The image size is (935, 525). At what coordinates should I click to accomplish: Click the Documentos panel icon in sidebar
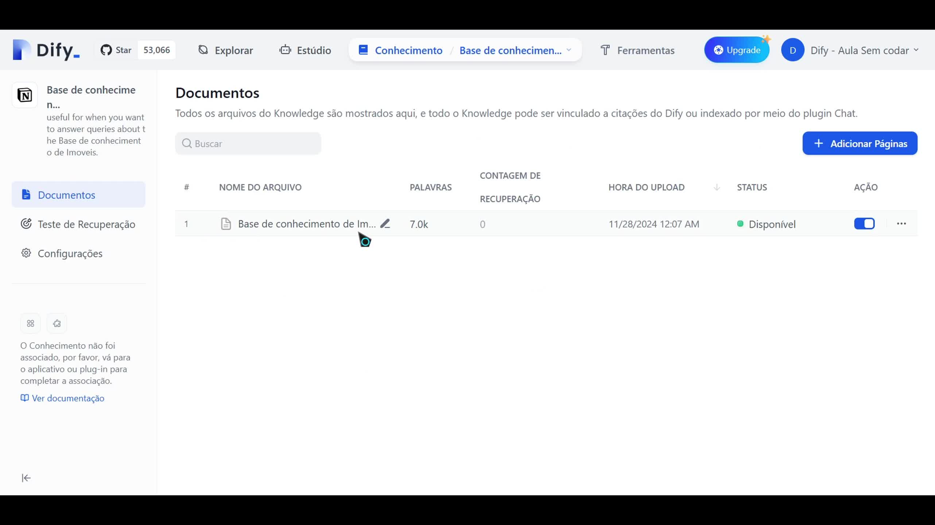pos(26,195)
